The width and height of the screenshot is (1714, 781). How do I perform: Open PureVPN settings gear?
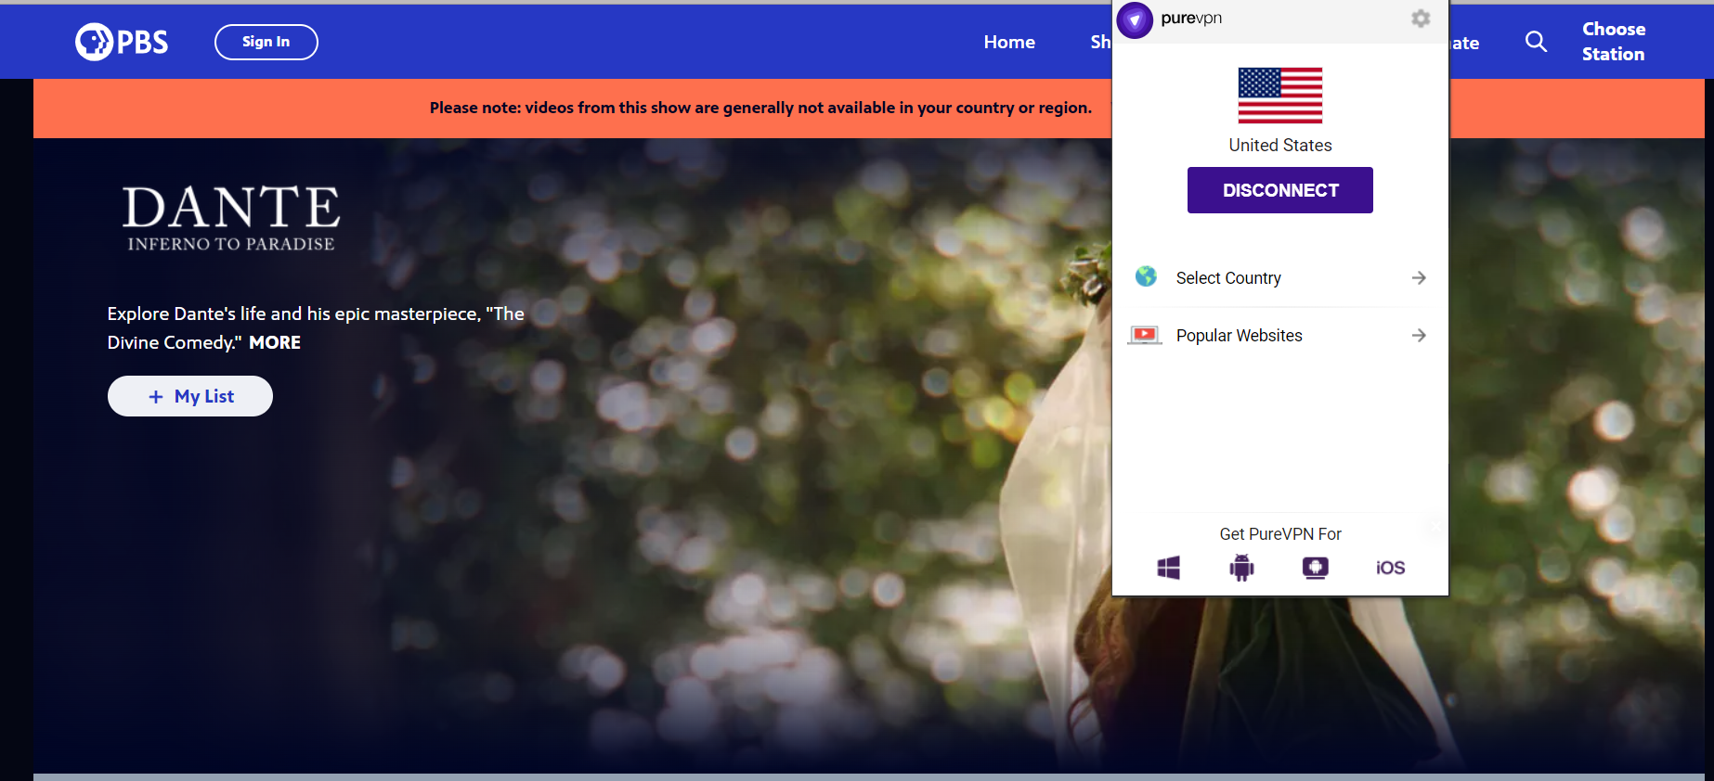pos(1420,19)
